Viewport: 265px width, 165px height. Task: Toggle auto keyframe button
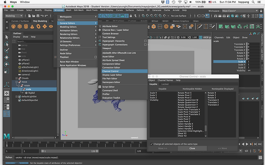point(255,151)
